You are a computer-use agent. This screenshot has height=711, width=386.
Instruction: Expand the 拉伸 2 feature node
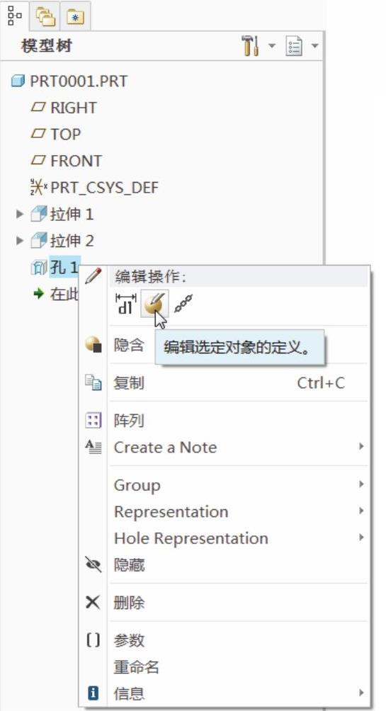point(19,241)
